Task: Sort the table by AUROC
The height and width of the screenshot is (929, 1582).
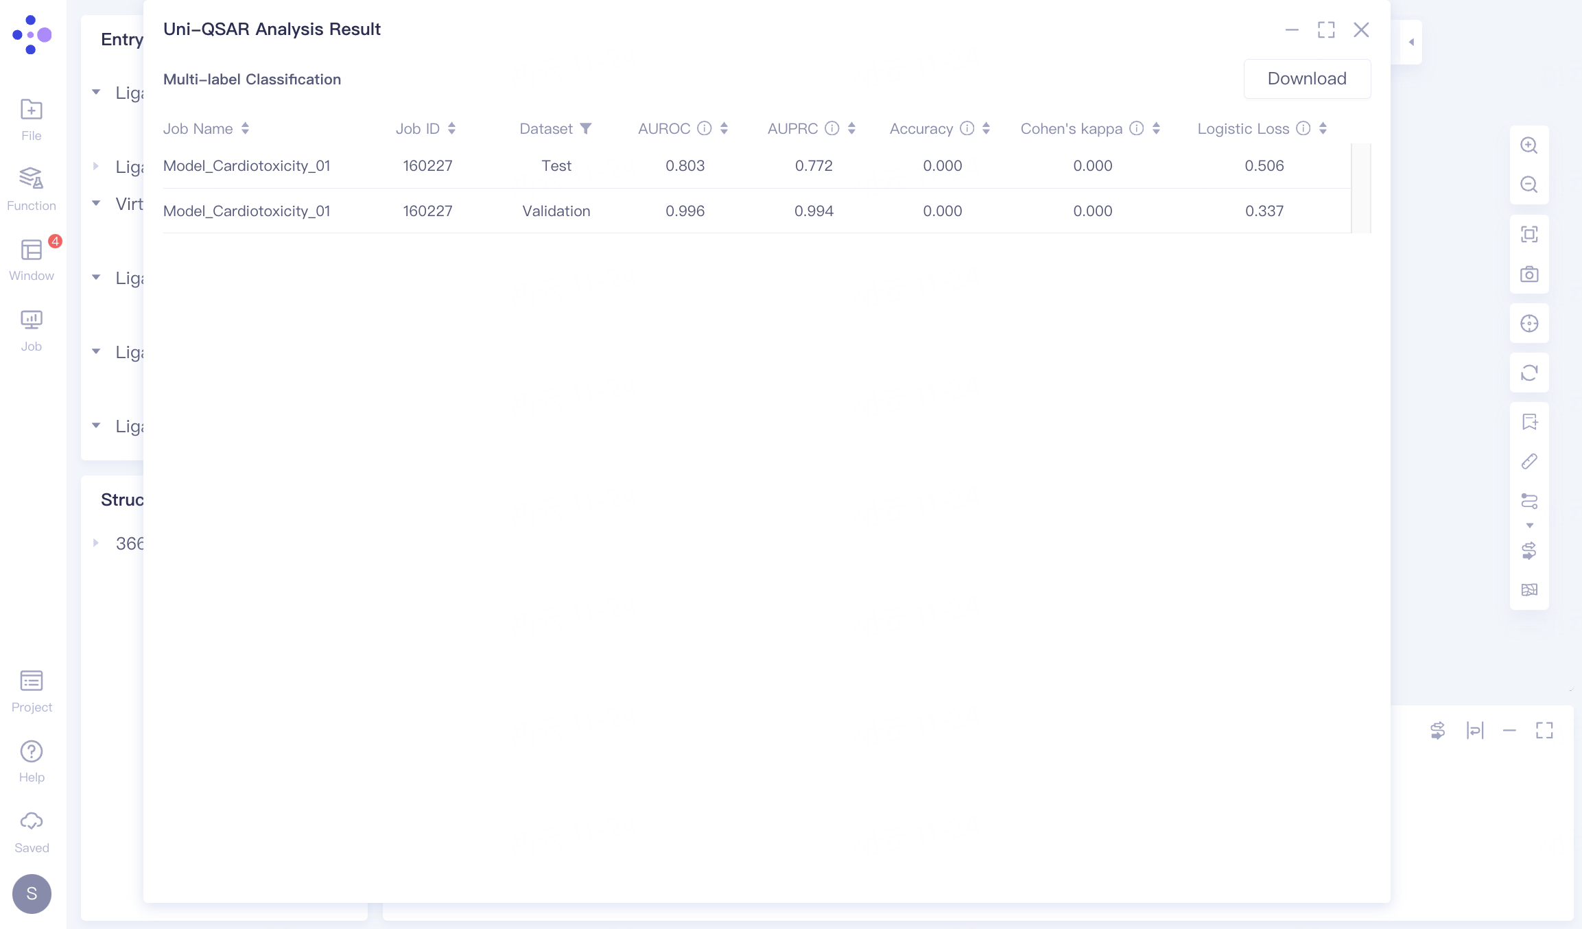Action: click(722, 128)
